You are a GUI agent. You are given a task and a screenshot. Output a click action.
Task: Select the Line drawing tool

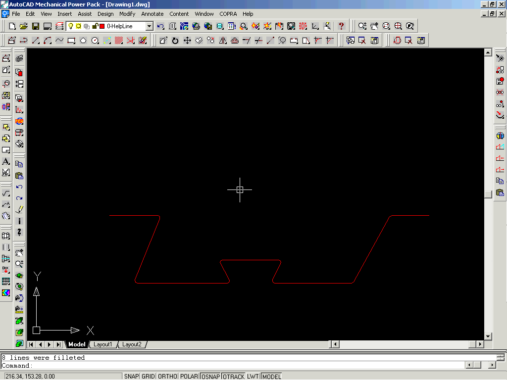point(36,41)
